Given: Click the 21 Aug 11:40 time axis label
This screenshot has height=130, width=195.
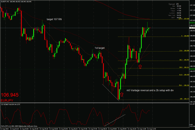Looking at the screenshot, I should [x=151, y=129].
